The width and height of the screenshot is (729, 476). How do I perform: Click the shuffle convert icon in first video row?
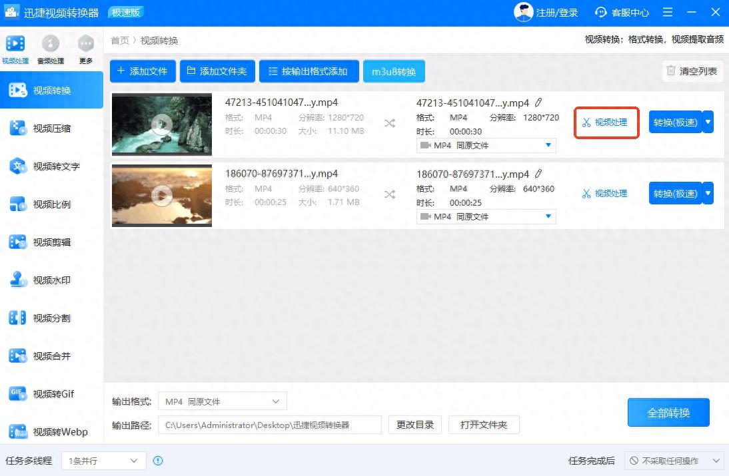(x=390, y=123)
